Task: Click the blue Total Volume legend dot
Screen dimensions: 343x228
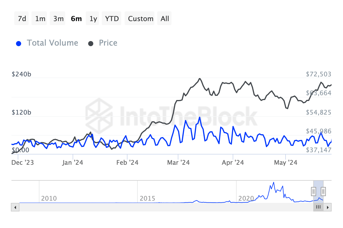Action: coord(19,44)
